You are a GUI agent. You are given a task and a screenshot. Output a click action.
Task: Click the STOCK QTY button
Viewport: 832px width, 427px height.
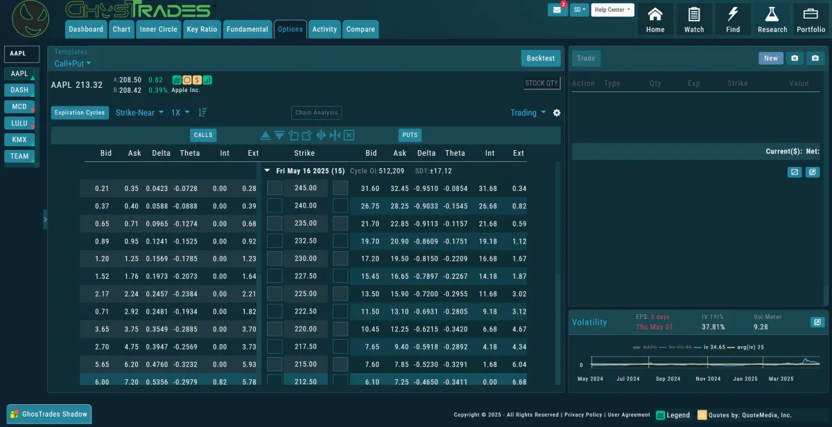[542, 83]
